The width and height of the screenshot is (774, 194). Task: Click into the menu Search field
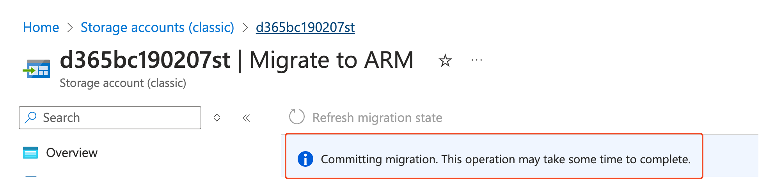[117, 118]
